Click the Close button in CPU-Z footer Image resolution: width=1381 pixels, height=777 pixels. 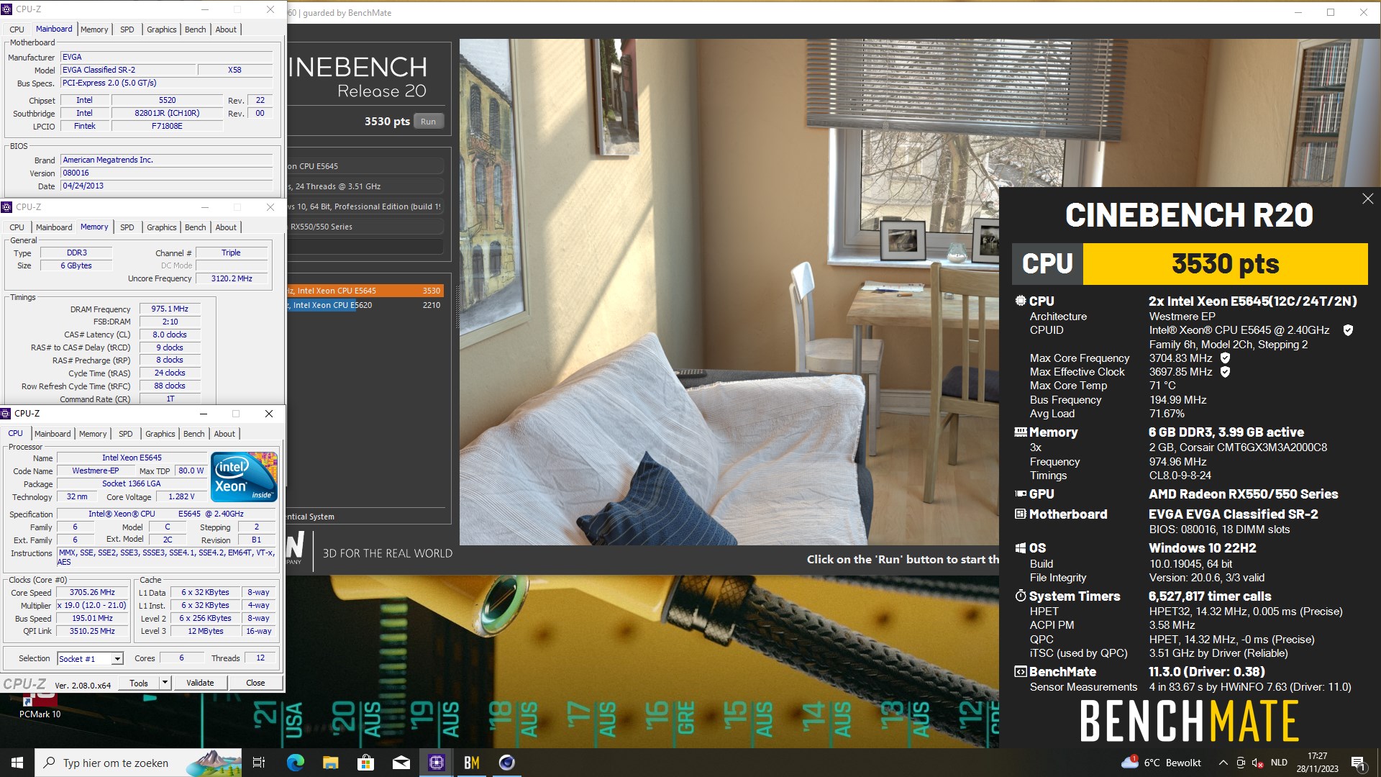255,683
